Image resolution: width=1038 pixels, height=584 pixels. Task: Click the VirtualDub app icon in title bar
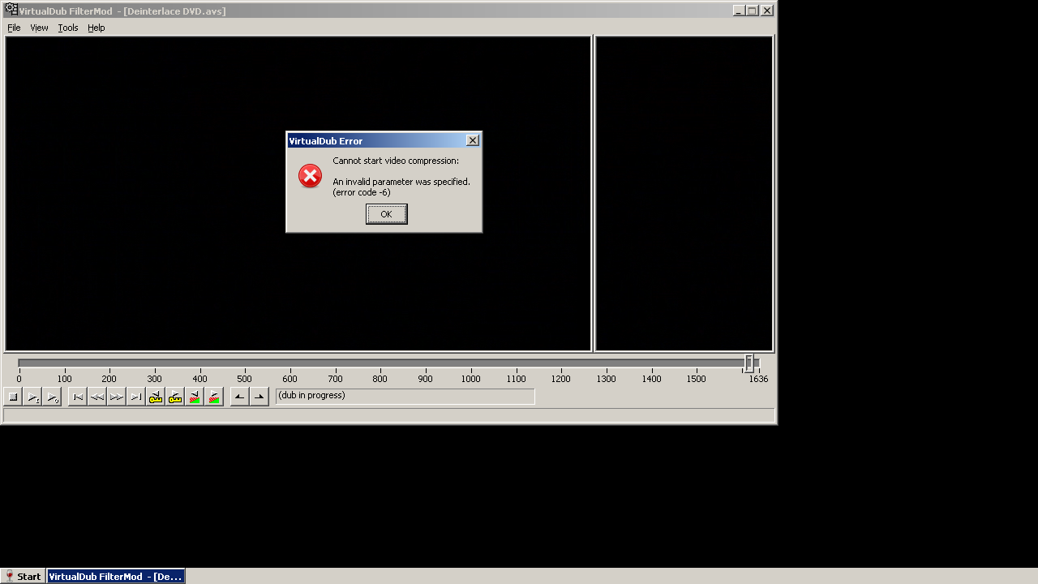[11, 10]
